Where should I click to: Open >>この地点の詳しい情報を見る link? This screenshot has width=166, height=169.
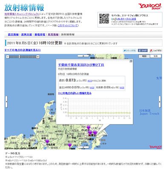[x=74, y=93]
